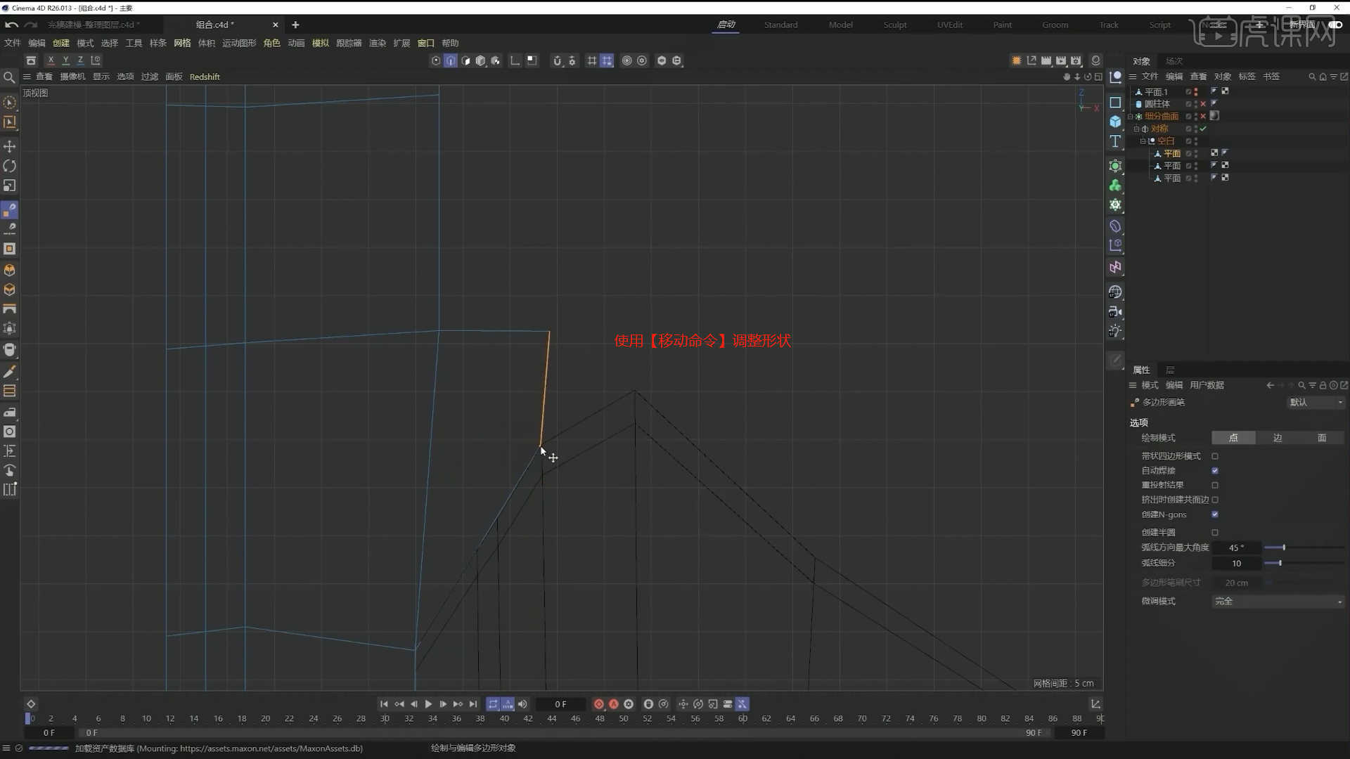Add a Cube primitive from right palette
This screenshot has width=1350, height=759.
click(x=1115, y=122)
